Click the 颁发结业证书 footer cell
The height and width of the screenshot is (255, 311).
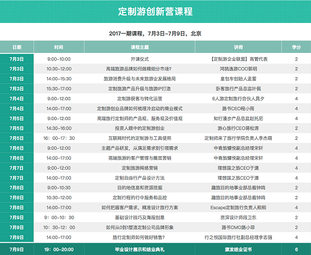point(238,249)
